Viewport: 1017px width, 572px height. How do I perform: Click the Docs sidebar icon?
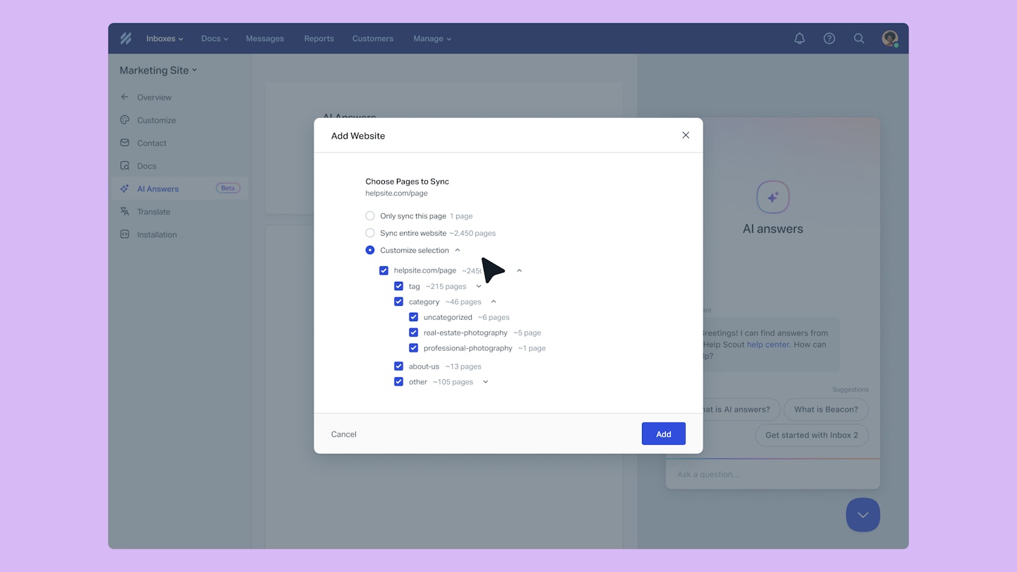click(x=124, y=166)
